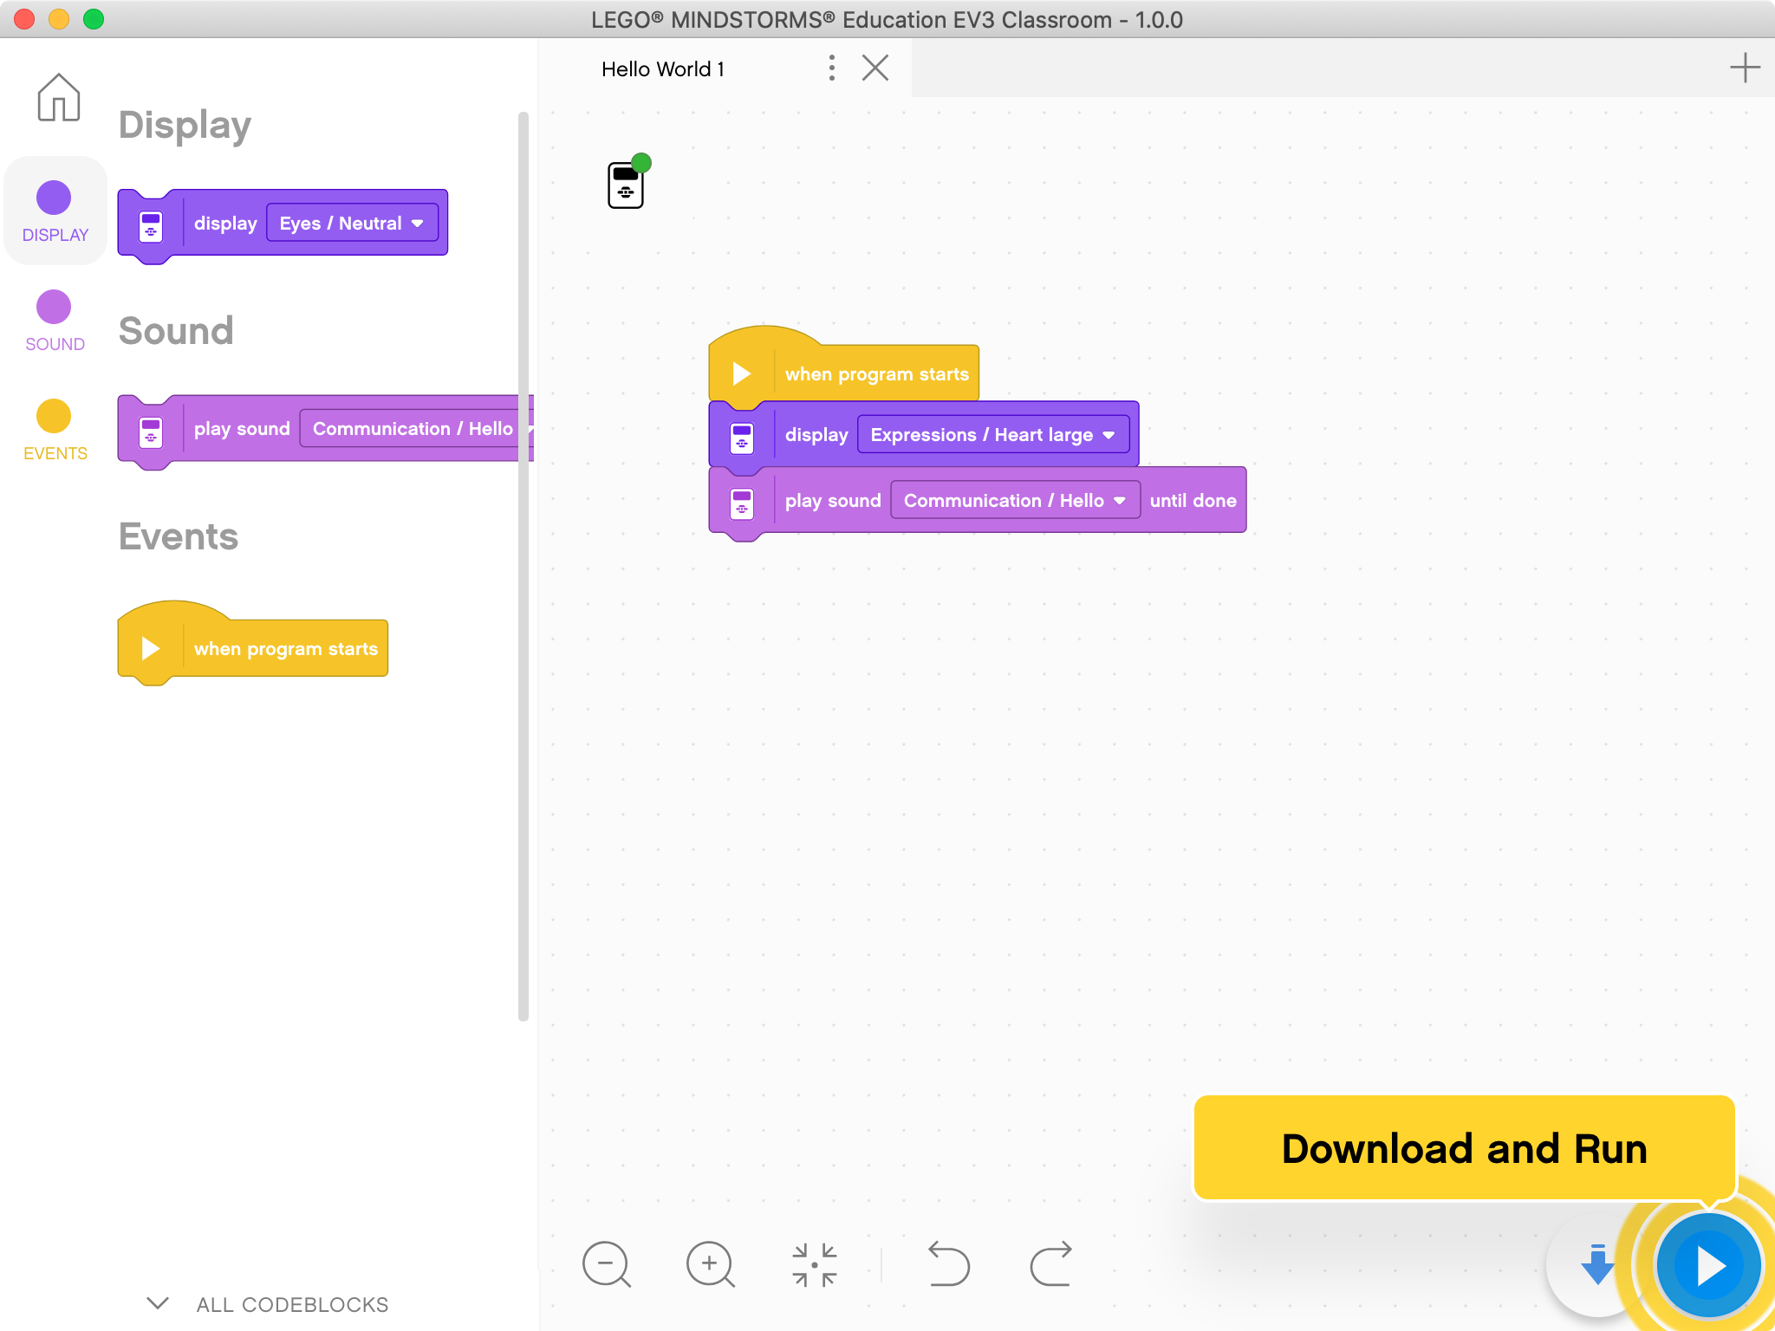This screenshot has width=1775, height=1331.
Task: Click the home navigation icon
Action: click(x=57, y=100)
